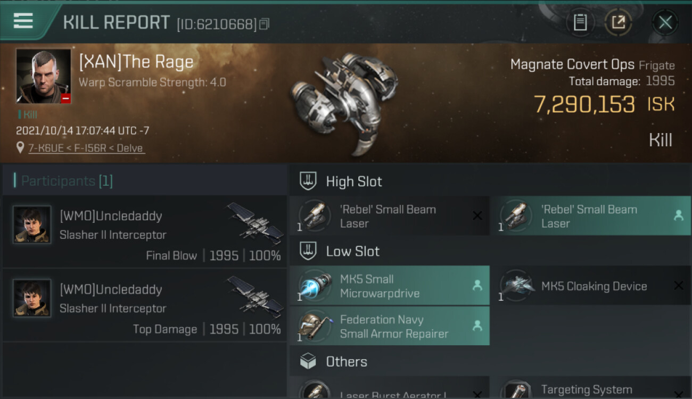Copy the kill report ID

pos(265,24)
